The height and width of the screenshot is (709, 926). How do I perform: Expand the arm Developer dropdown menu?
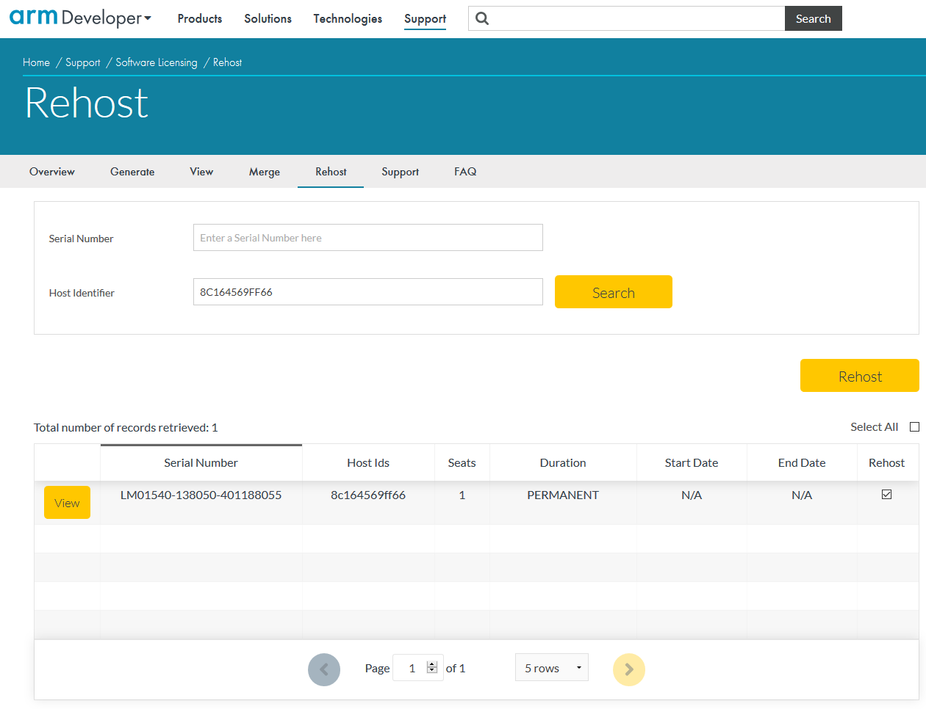click(147, 20)
